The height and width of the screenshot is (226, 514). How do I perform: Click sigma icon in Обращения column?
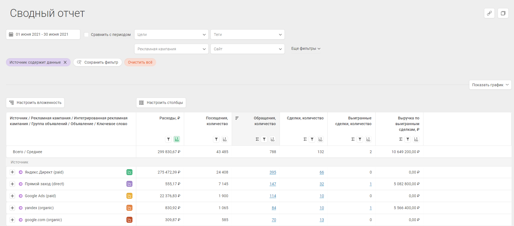tap(257, 139)
